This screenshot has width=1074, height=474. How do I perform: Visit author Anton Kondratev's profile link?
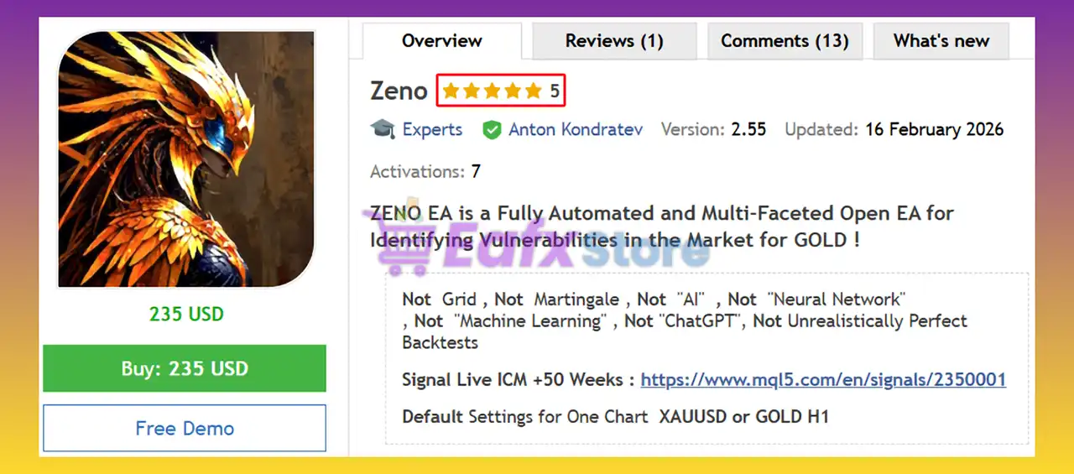576,130
